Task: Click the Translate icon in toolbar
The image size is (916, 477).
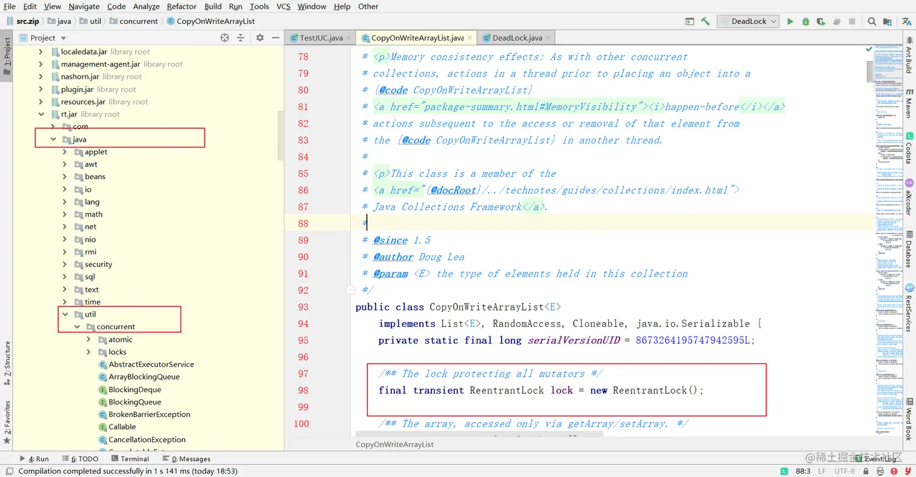Action: point(906,21)
